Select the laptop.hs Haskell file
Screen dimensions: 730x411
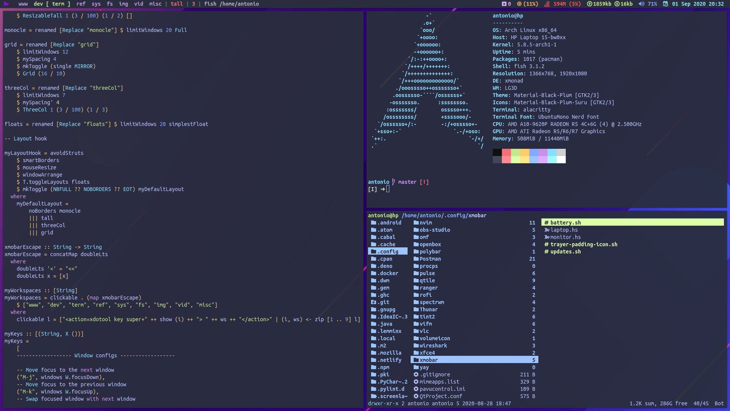(564, 230)
